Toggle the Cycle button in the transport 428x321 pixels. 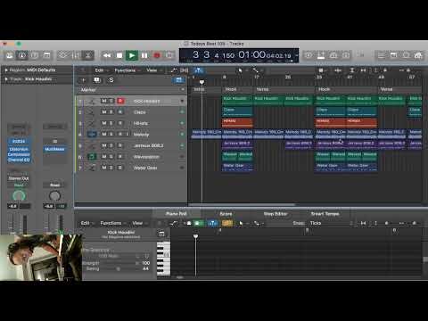(169, 55)
